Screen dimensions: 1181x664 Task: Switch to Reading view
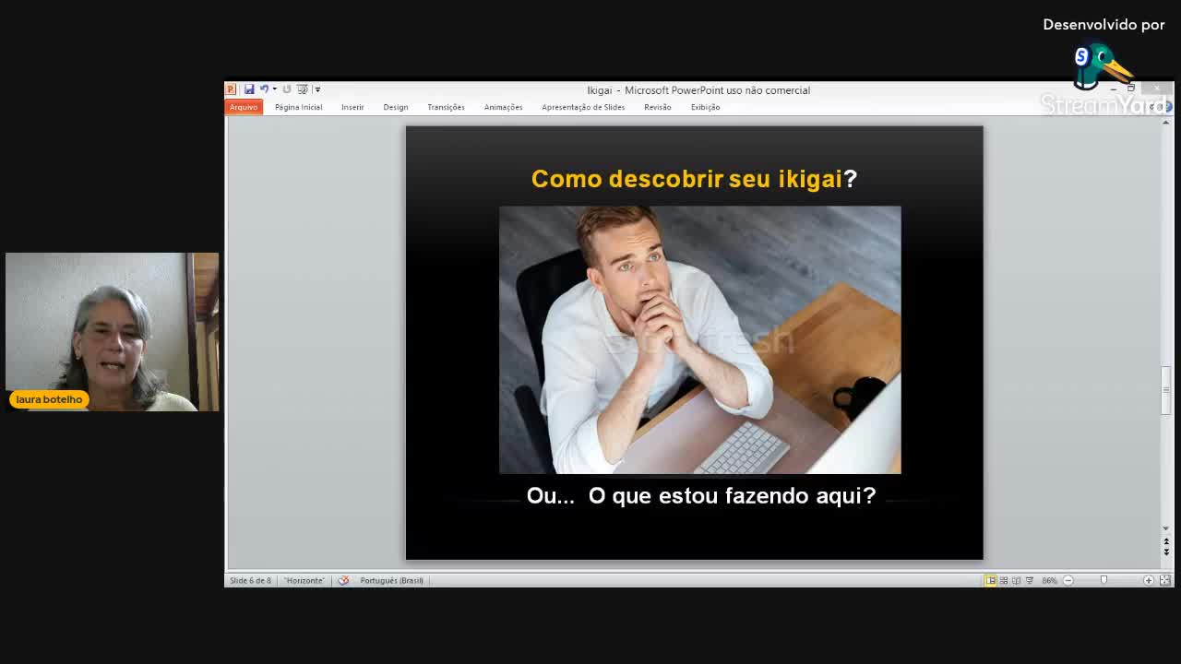click(x=1017, y=580)
